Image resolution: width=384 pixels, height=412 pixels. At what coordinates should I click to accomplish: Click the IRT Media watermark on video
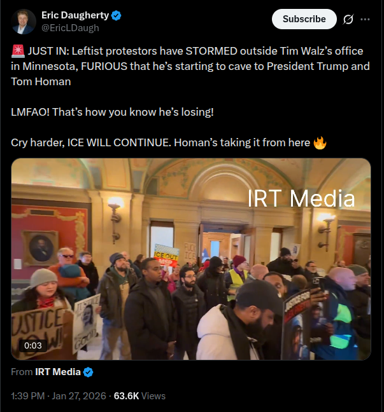point(301,199)
